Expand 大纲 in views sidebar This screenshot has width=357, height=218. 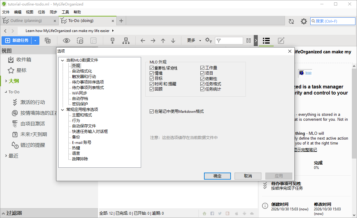(x=6, y=81)
